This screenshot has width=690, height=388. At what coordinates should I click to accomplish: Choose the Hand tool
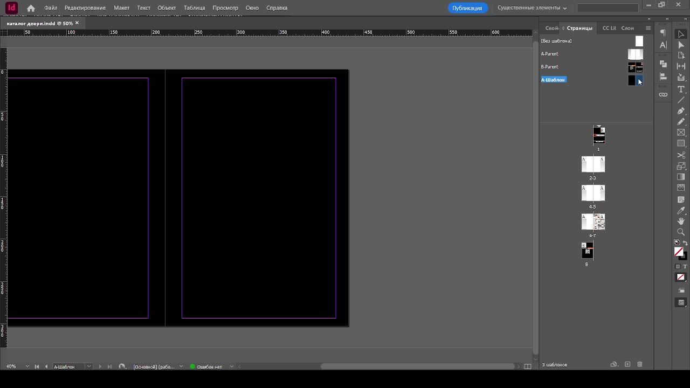click(681, 221)
